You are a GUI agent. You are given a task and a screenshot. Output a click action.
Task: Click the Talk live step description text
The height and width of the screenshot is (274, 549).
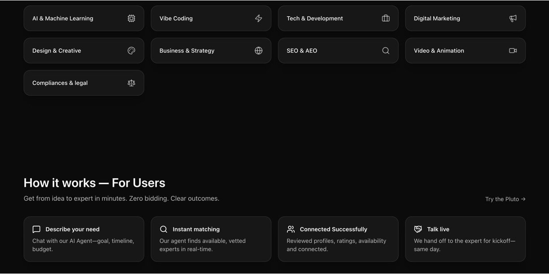pyautogui.click(x=464, y=245)
